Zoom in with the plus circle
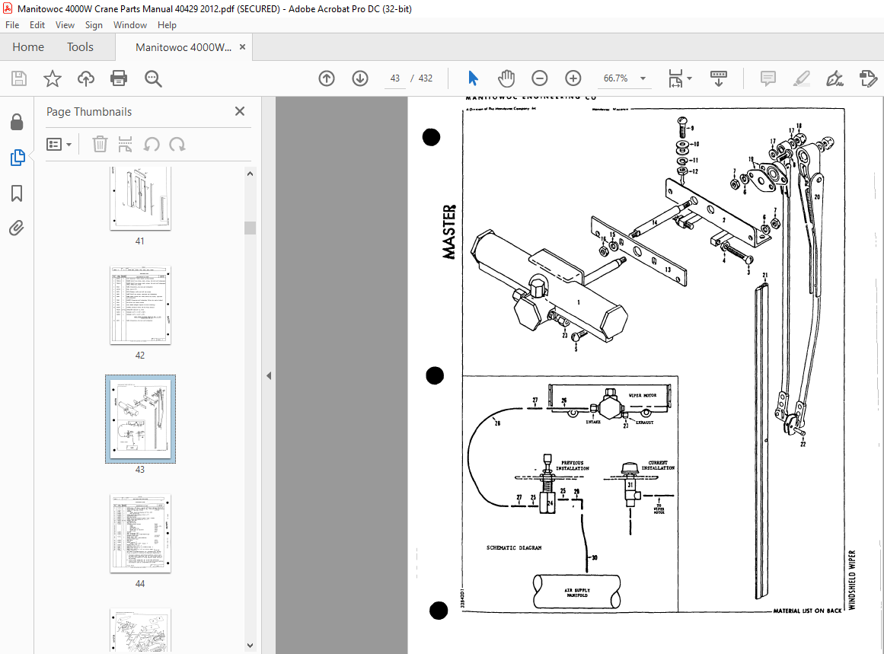The width and height of the screenshot is (884, 654). (573, 78)
